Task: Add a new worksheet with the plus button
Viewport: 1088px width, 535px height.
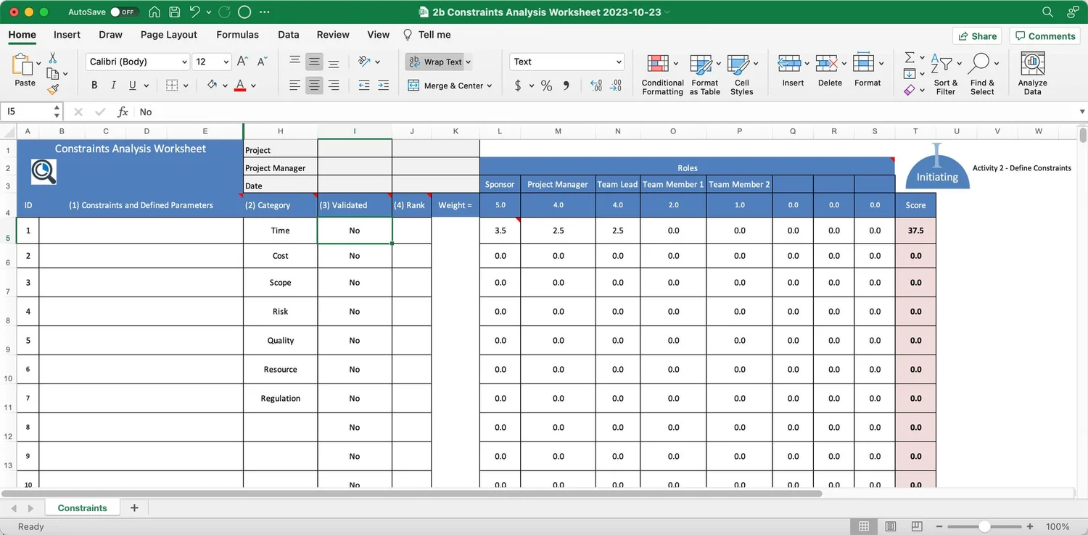Action: [133, 507]
